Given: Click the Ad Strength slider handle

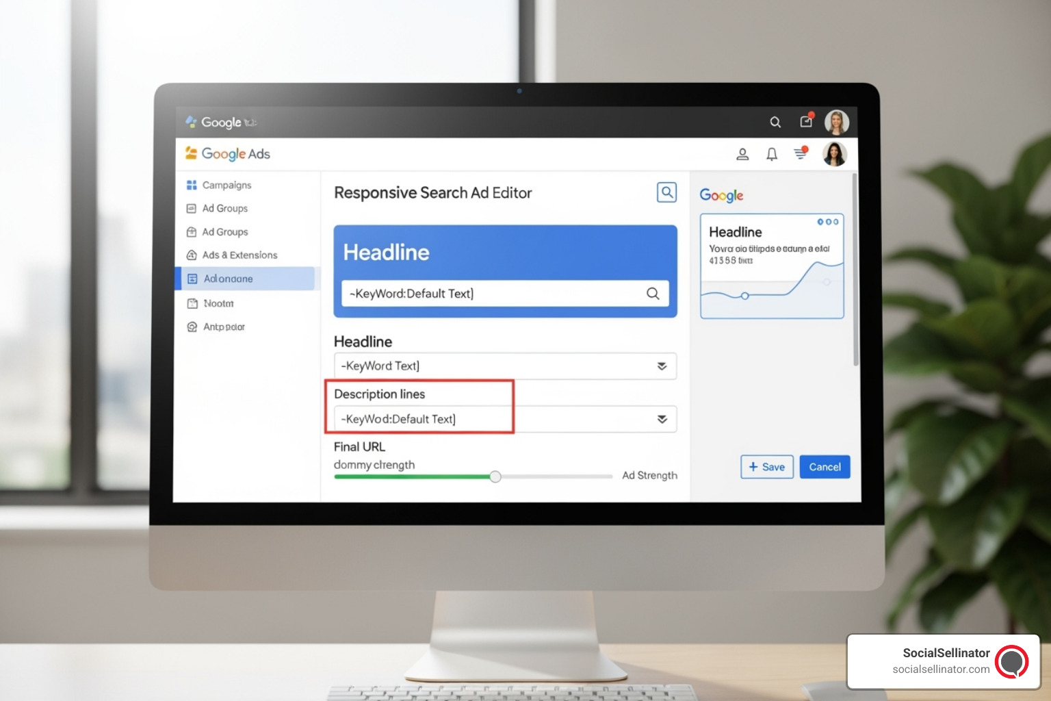Looking at the screenshot, I should [495, 476].
